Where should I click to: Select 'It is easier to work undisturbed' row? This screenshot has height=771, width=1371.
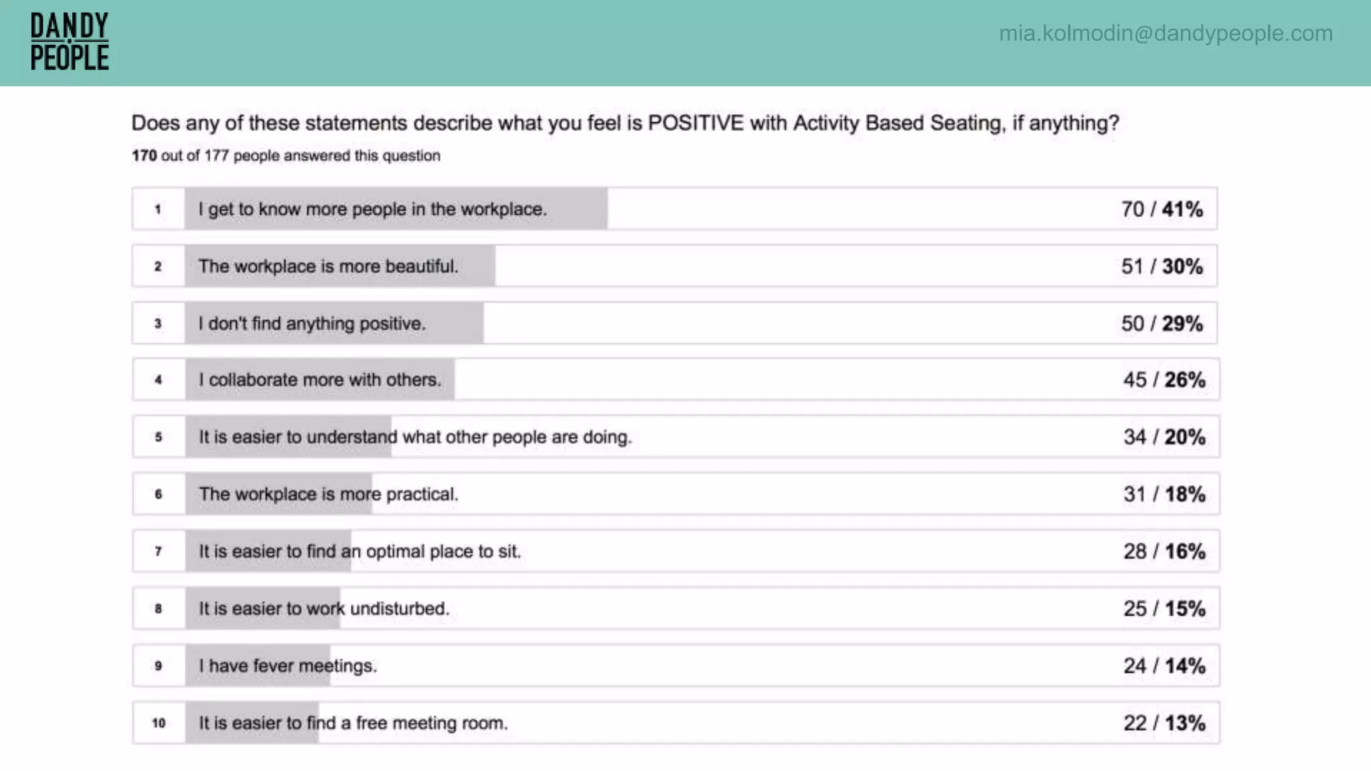[x=324, y=609]
